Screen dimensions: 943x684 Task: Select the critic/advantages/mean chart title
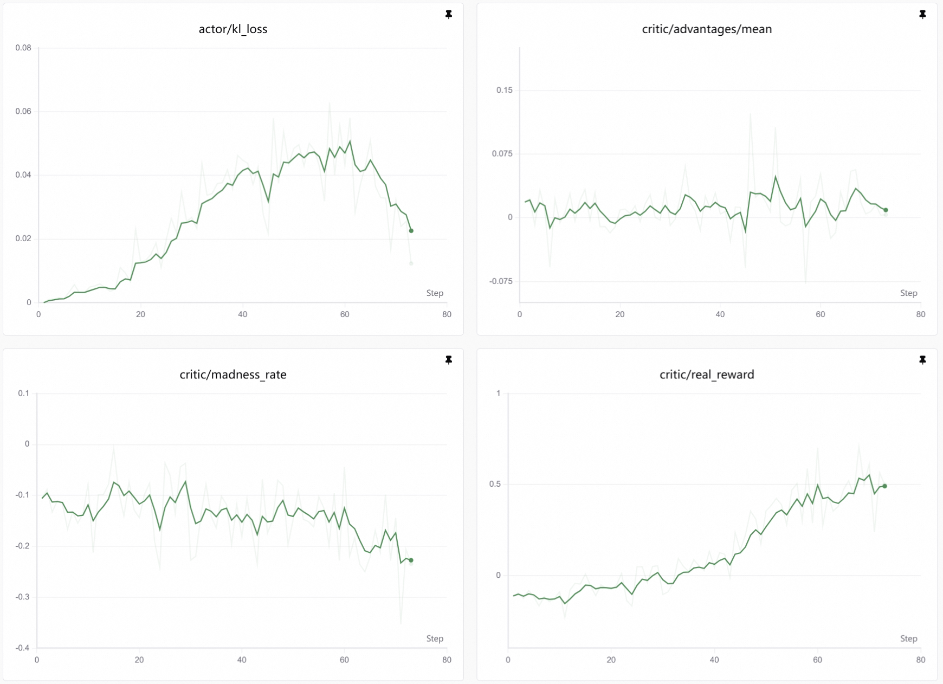click(707, 29)
